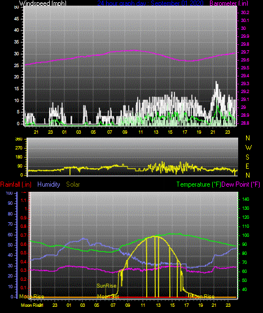Click the barometer axis value "29.8"
The width and height of the screenshot is (263, 313).
tap(245, 44)
